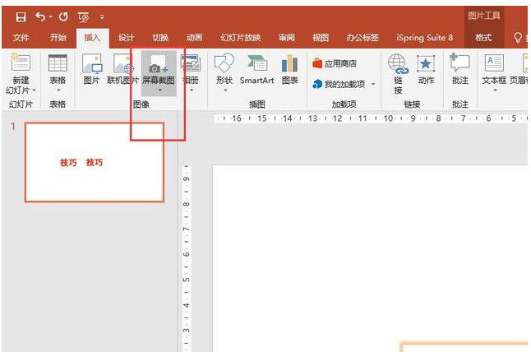Expand the 文本框 dropdown arrow
The width and height of the screenshot is (531, 352).
tap(495, 90)
